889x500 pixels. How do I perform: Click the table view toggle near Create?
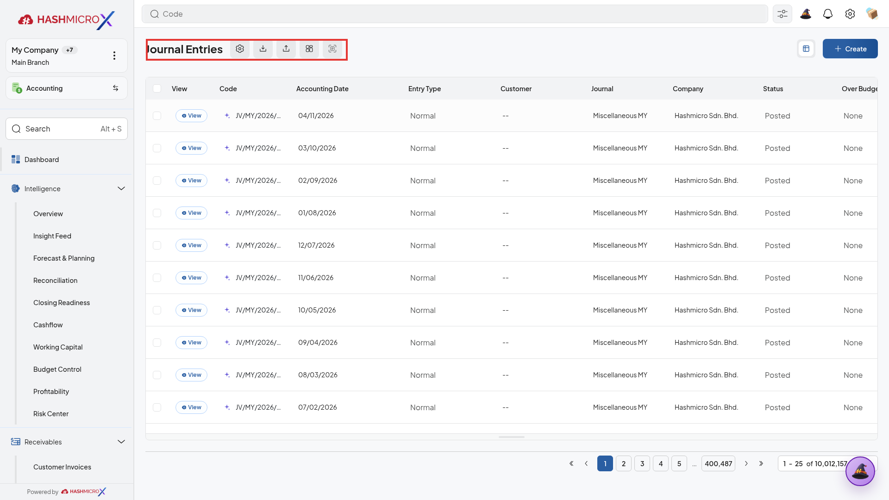click(x=806, y=49)
